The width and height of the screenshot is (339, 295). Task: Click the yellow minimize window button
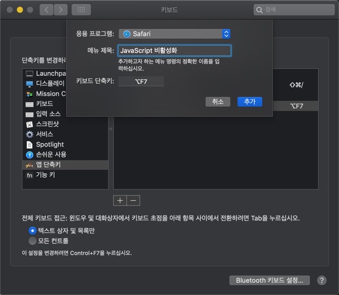[x=20, y=10]
